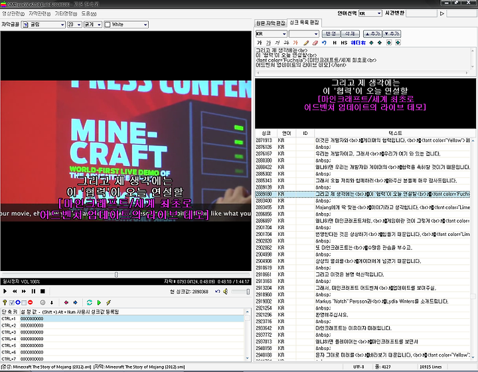Click the video seek bar handle

116,275
